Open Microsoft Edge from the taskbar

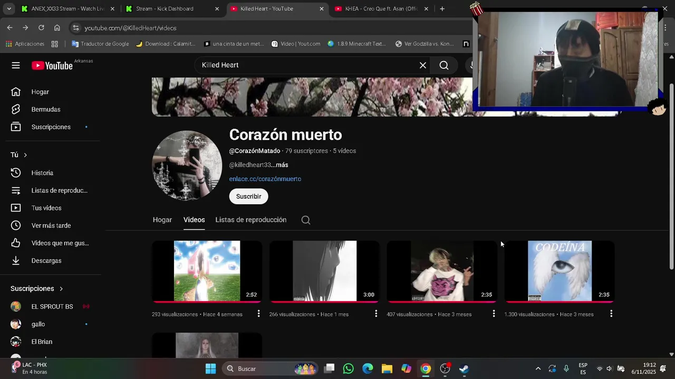[368, 368]
